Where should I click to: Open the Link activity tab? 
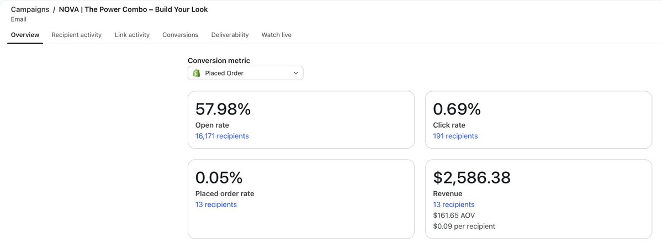(132, 35)
